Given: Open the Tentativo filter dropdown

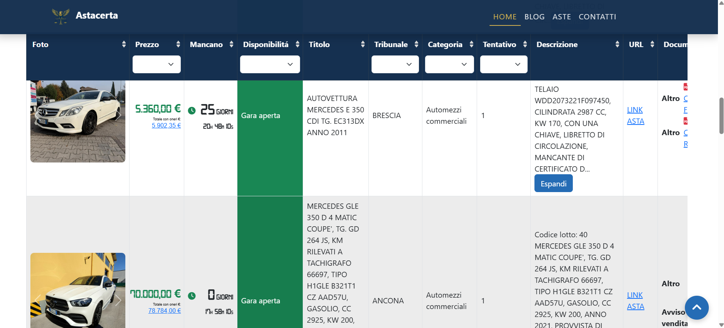Looking at the screenshot, I should (504, 65).
